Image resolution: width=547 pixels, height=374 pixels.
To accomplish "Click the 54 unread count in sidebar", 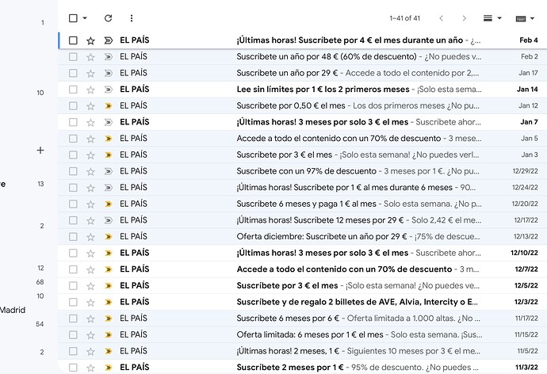I will click(40, 325).
